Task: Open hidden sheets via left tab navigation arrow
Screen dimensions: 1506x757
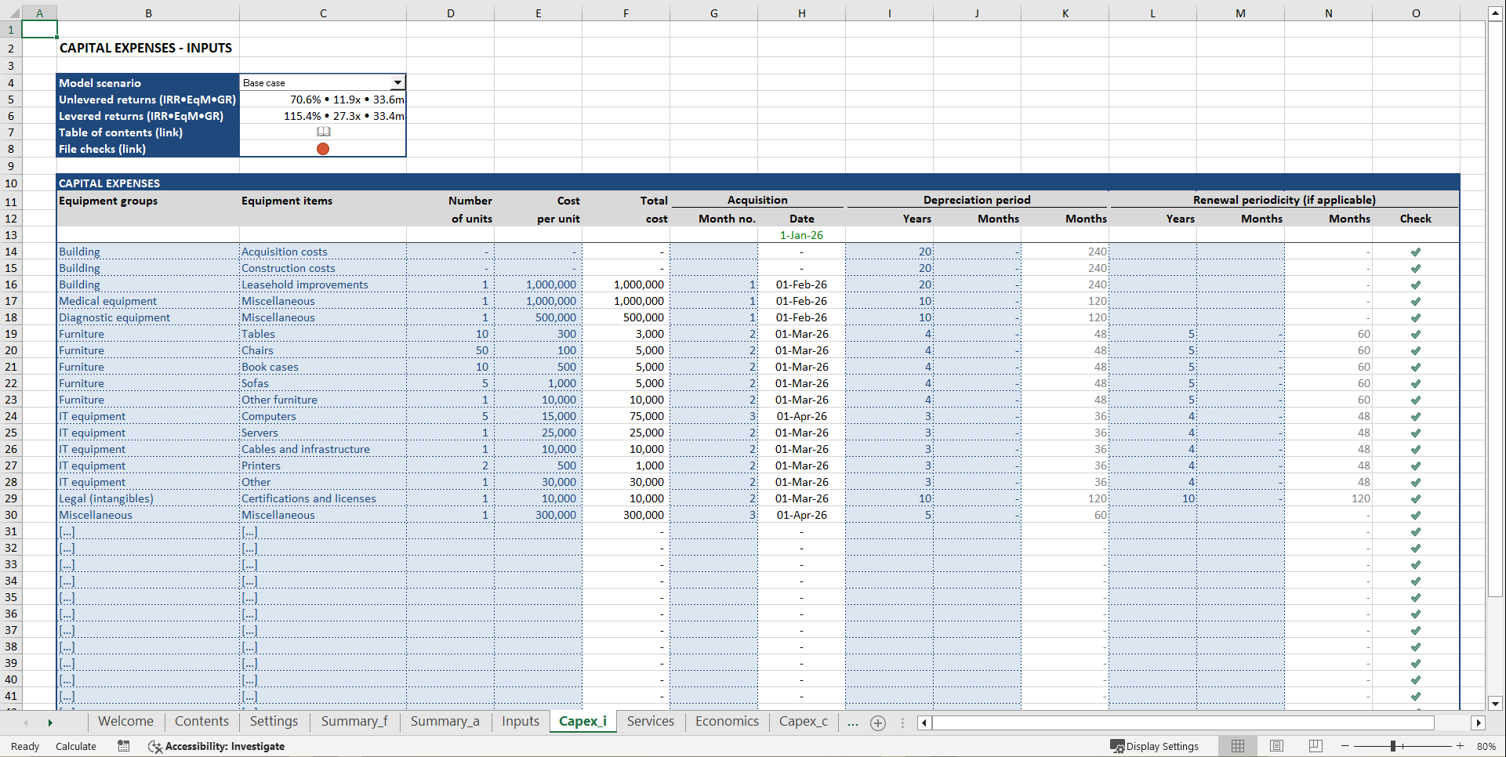Action: point(26,722)
